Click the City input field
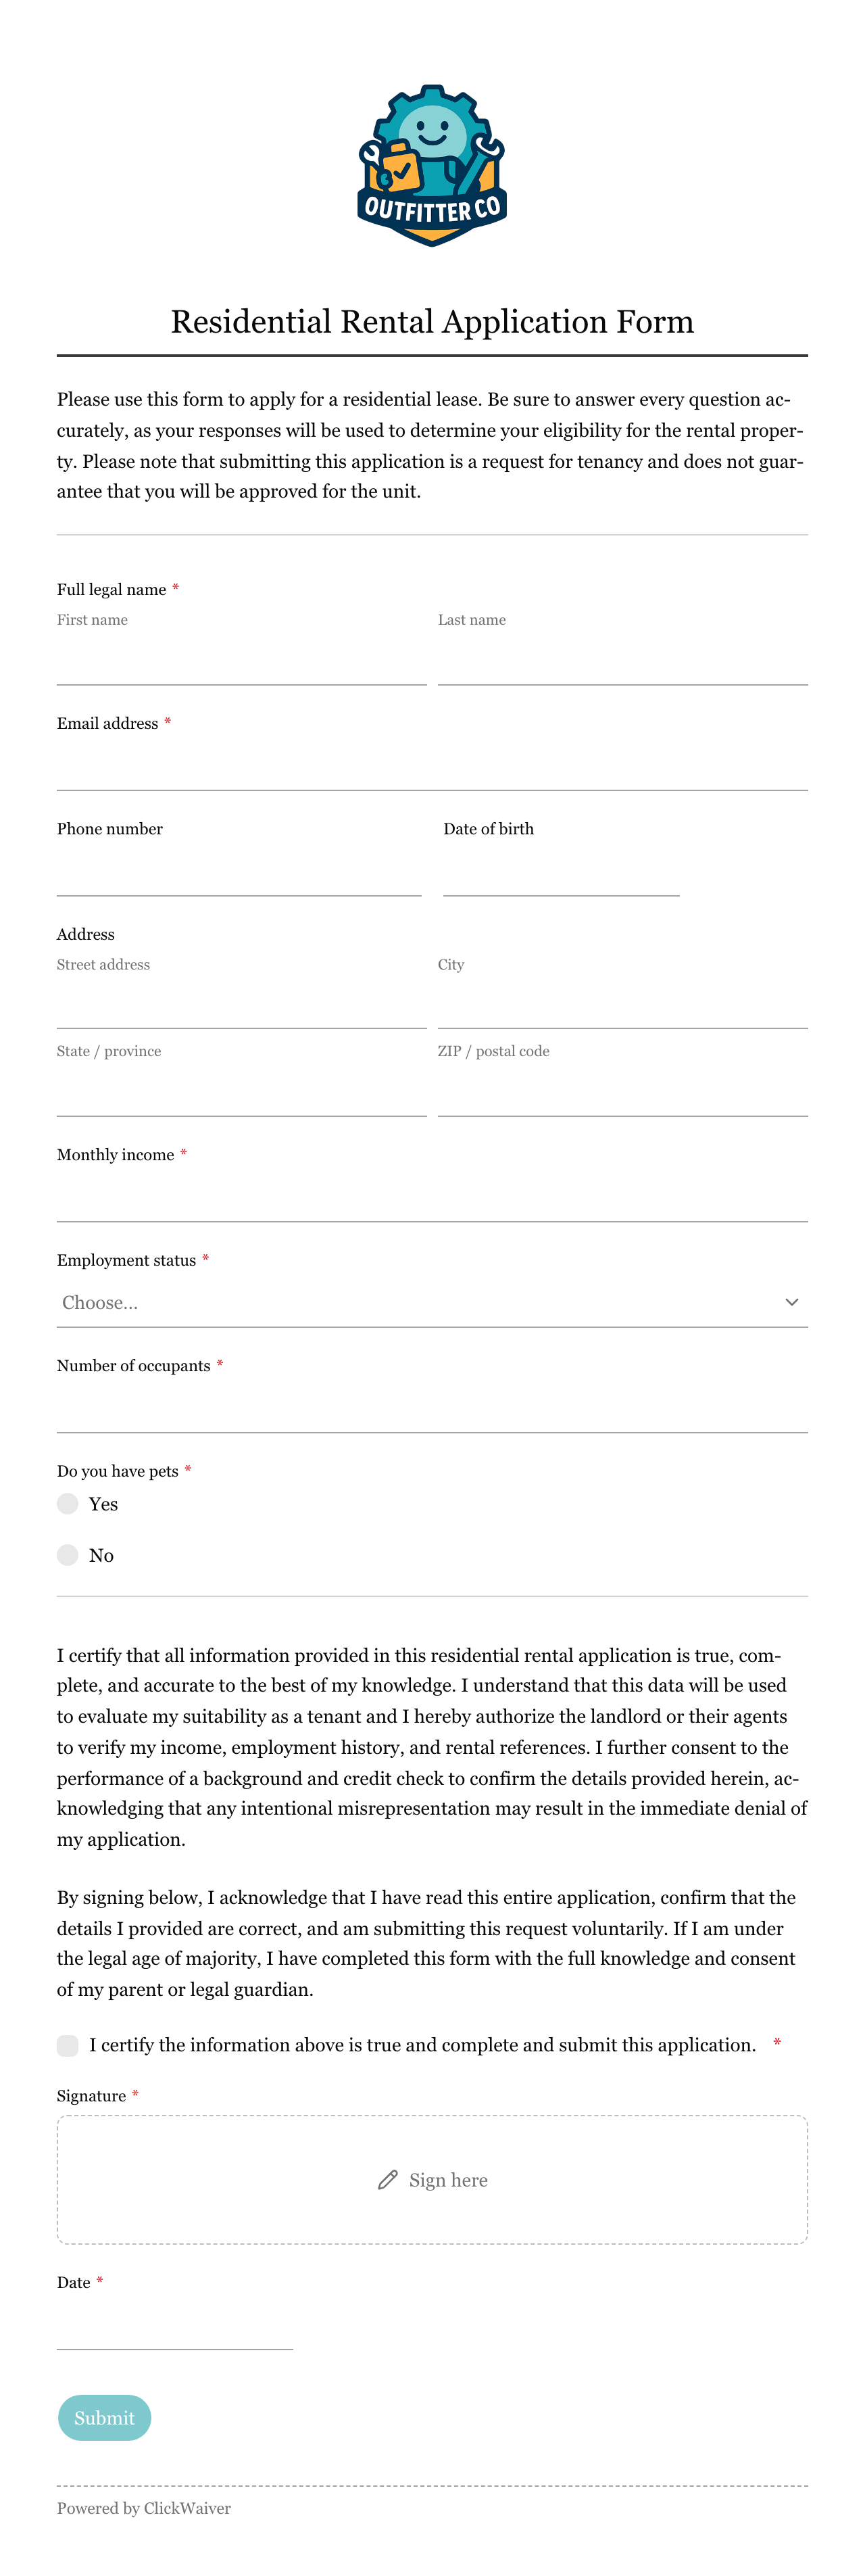The width and height of the screenshot is (865, 2576). click(x=622, y=1004)
